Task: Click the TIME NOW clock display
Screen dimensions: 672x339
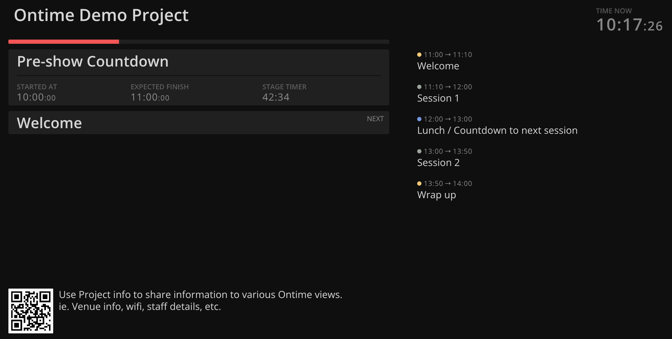Action: point(629,25)
